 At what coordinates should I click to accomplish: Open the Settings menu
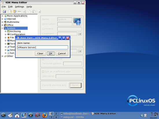(19, 7)
